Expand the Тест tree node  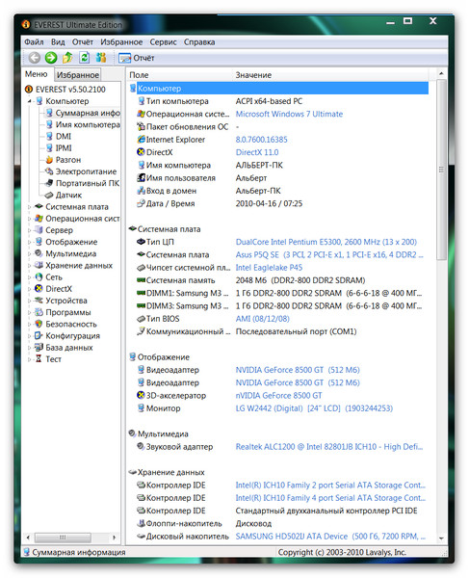point(30,359)
